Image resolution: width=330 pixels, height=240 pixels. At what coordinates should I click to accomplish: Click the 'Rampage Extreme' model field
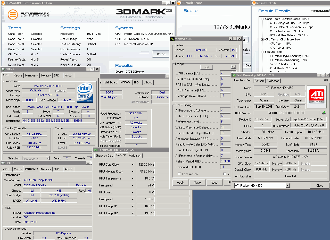tap(46, 185)
